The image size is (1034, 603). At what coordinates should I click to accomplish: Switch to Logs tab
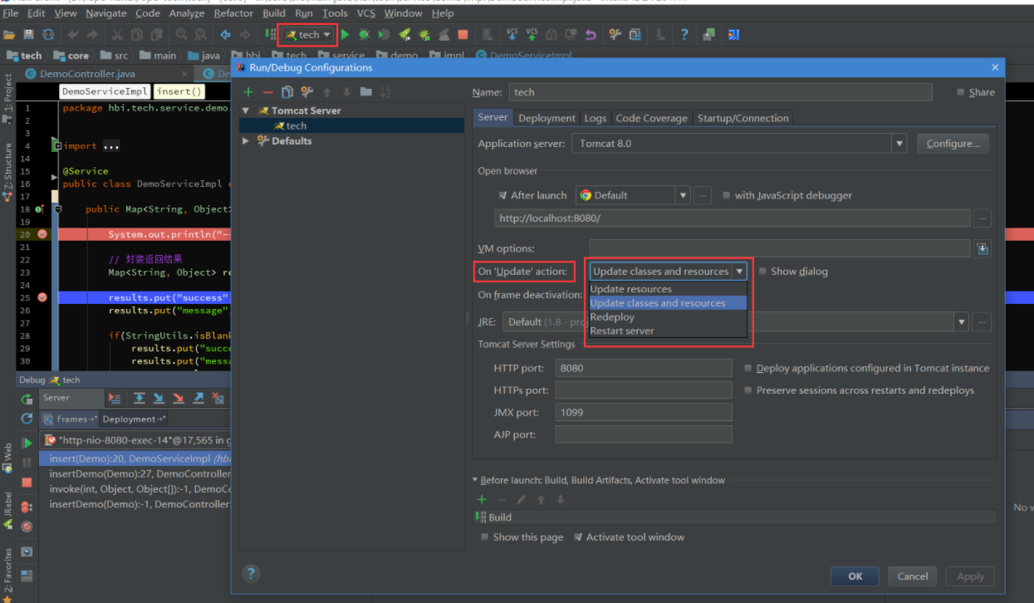[595, 118]
